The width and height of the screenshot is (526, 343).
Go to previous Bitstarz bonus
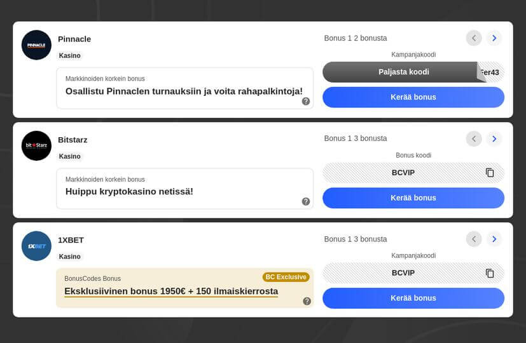[x=474, y=138]
